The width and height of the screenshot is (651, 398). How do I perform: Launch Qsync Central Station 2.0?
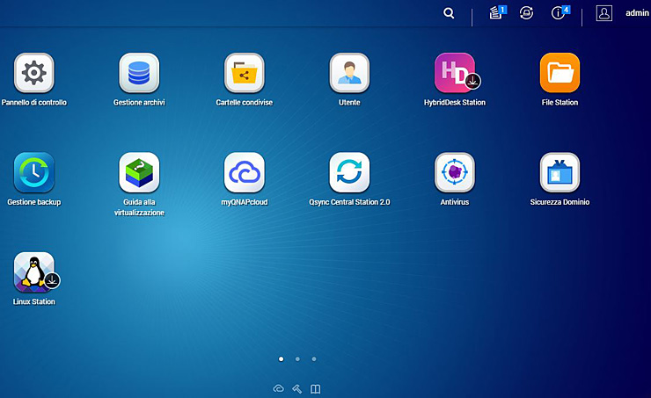(x=349, y=172)
